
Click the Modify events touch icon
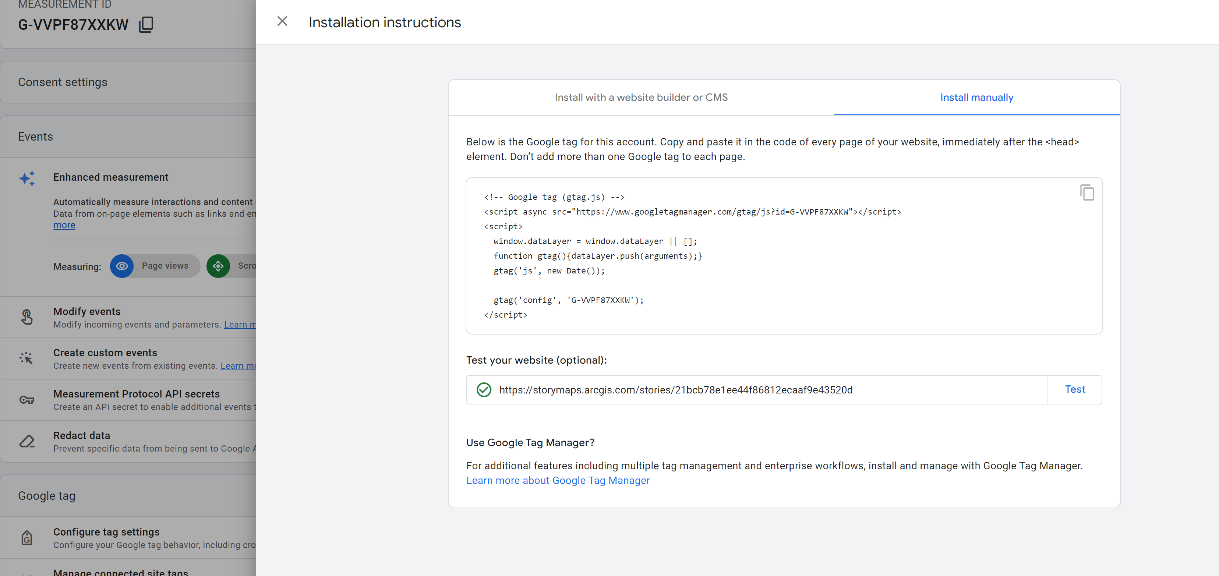[27, 317]
